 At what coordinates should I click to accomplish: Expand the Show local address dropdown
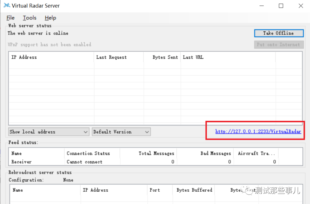coord(49,132)
